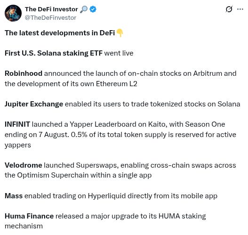Viewport: 248px width, 235px height.
Task: Click the pointing-down hand emoji
Action: pyautogui.click(x=120, y=33)
